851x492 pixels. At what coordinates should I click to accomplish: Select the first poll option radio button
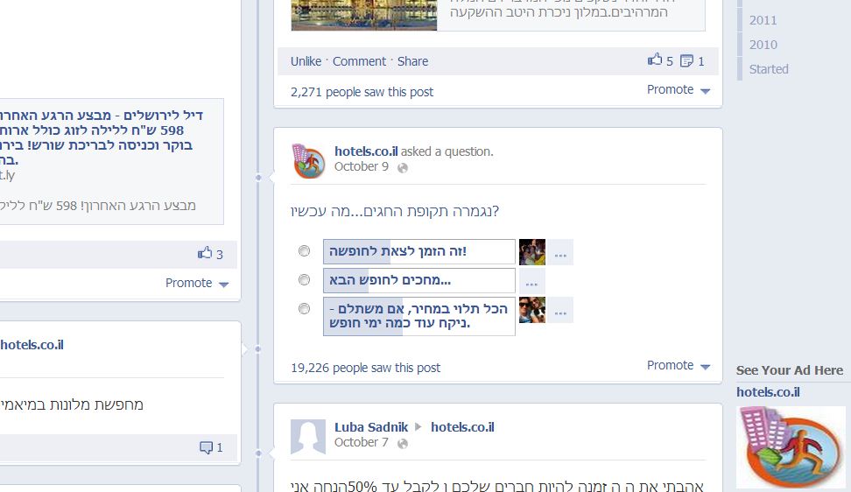click(304, 250)
